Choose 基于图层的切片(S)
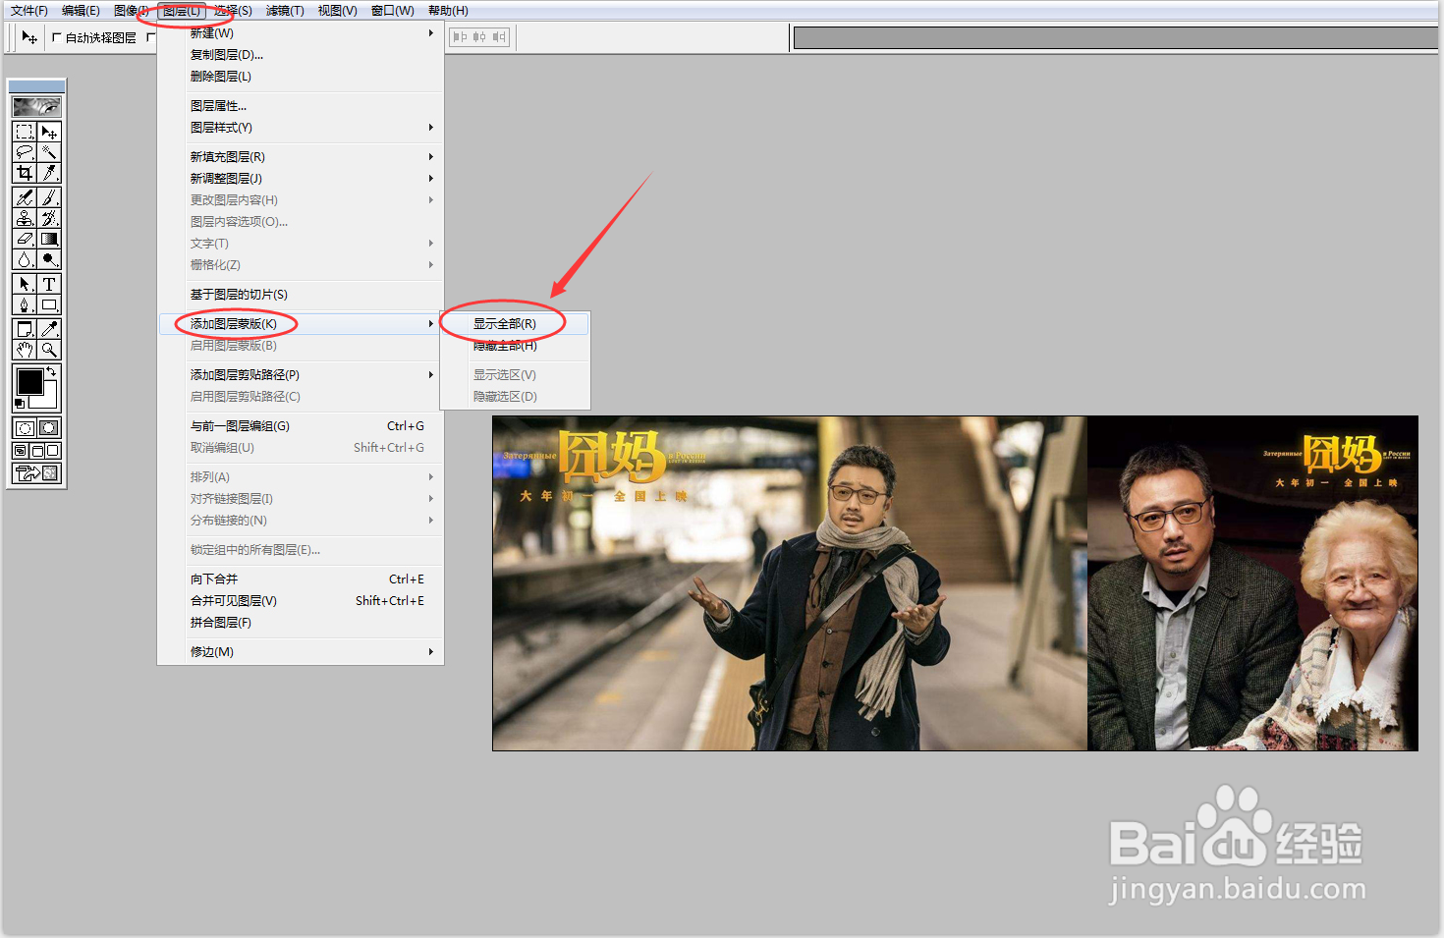1444x938 pixels. [x=301, y=295]
